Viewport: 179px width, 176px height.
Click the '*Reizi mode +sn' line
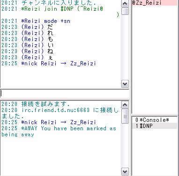click(36, 21)
